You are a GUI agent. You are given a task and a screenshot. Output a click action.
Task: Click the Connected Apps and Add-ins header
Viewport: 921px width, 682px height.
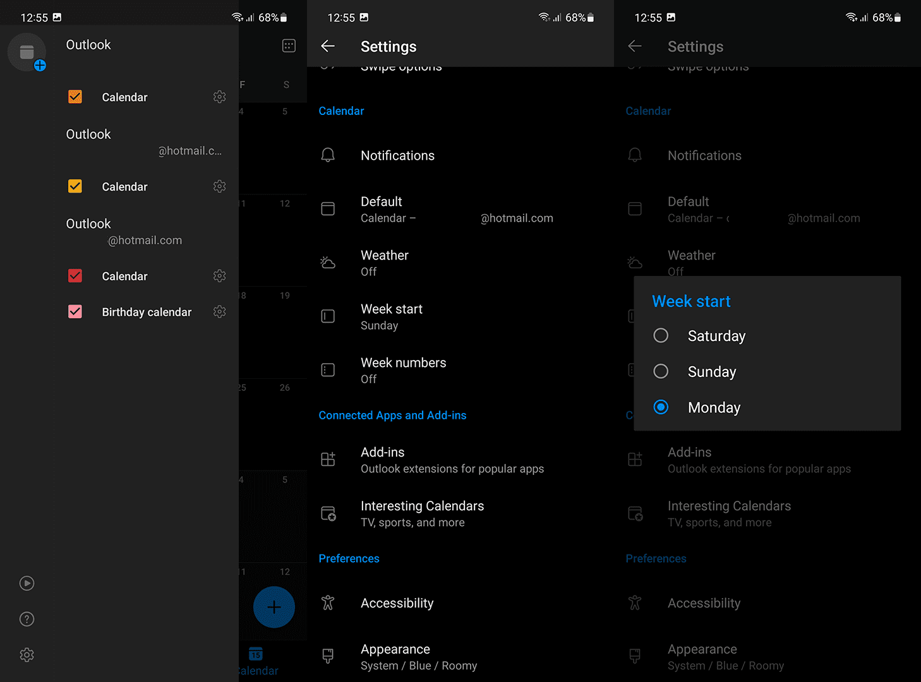tap(392, 416)
